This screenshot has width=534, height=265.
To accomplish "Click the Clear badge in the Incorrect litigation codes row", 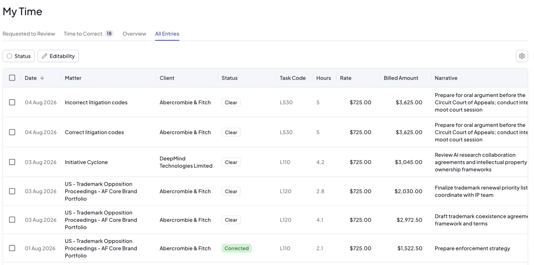I will (231, 102).
